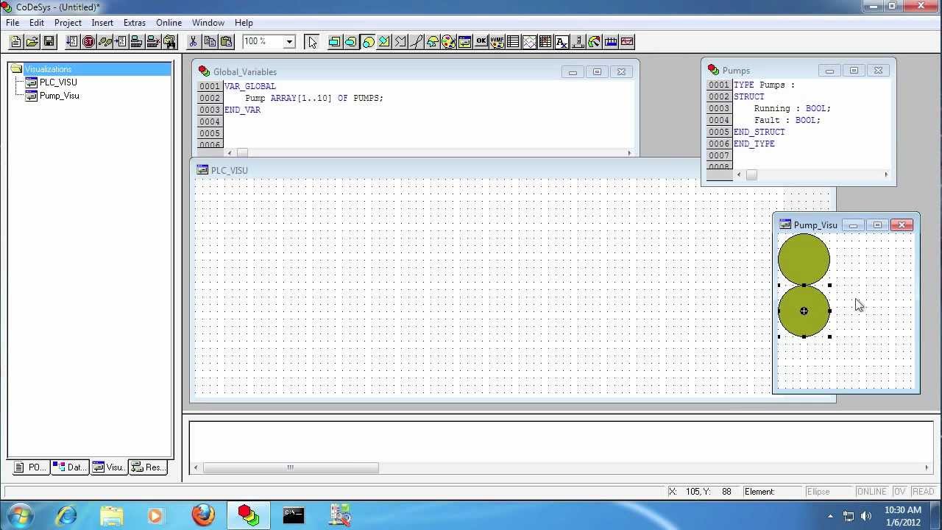
Task: Insert an Alarm table element
Action: click(x=545, y=42)
